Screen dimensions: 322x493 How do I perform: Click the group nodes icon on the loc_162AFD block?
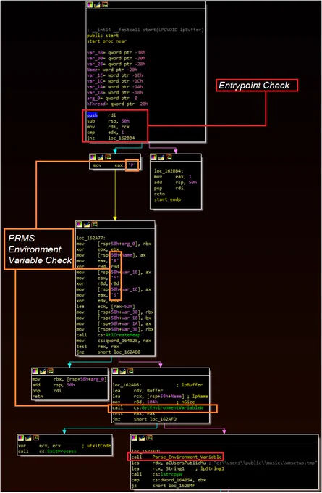(149, 438)
